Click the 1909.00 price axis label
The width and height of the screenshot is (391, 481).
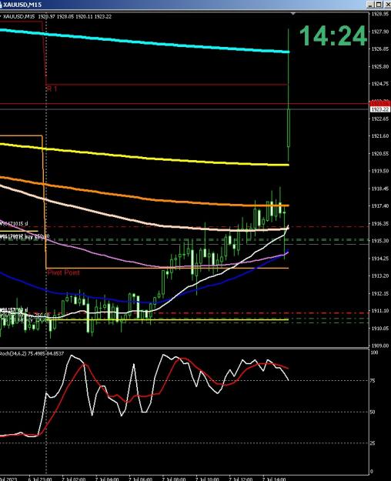[380, 346]
